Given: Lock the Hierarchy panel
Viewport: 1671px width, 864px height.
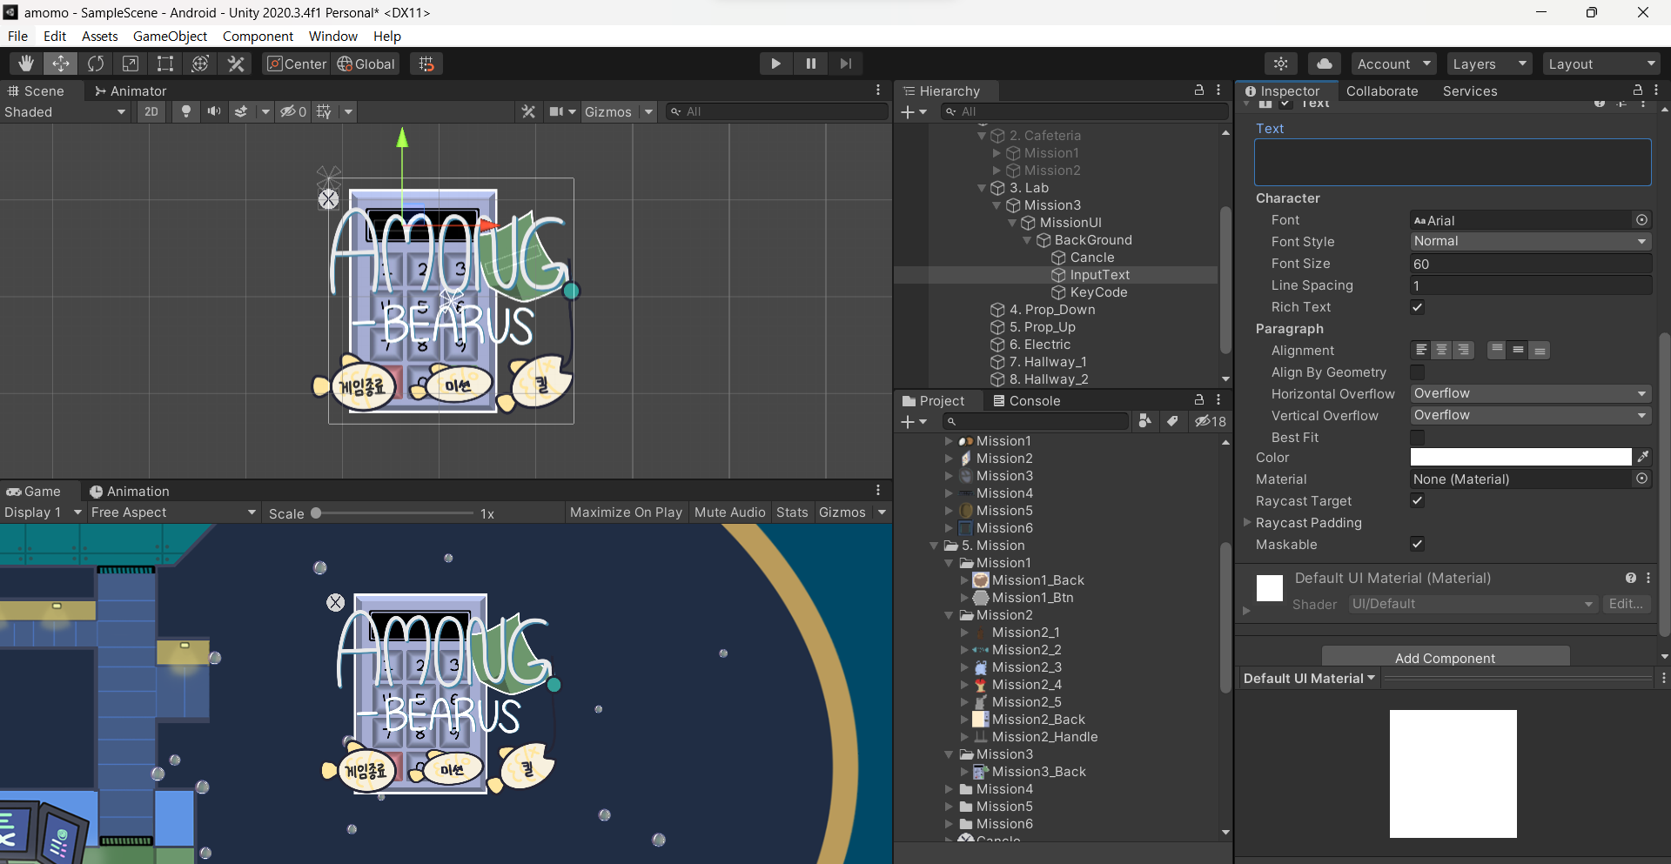Looking at the screenshot, I should [x=1199, y=90].
